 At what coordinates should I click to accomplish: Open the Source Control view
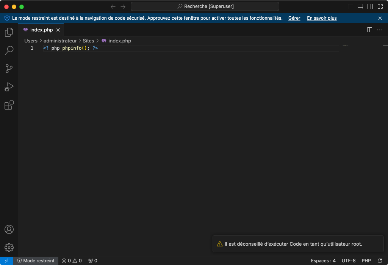point(9,69)
